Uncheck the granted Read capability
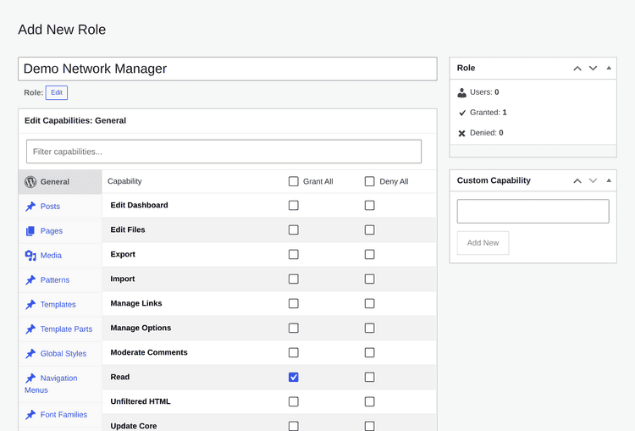Viewport: 635px width, 431px height. 294,377
